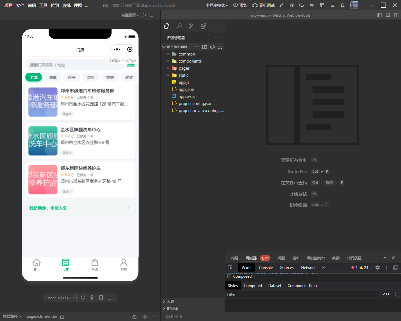Open activity bar more actions ellipsis
Image resolution: width=401 pixels, height=321 pixels.
(216, 26)
